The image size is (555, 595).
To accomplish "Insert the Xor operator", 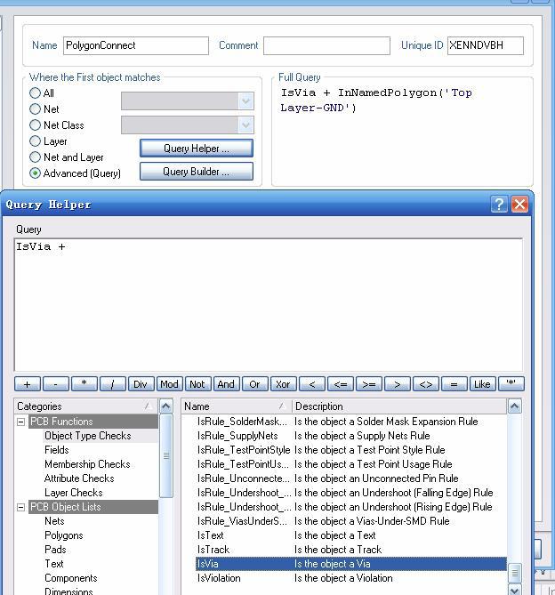I will point(284,384).
